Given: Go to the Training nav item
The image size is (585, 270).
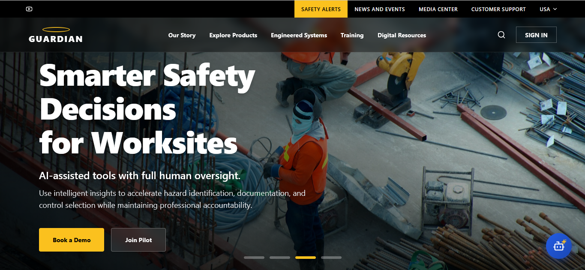Looking at the screenshot, I should coord(352,35).
